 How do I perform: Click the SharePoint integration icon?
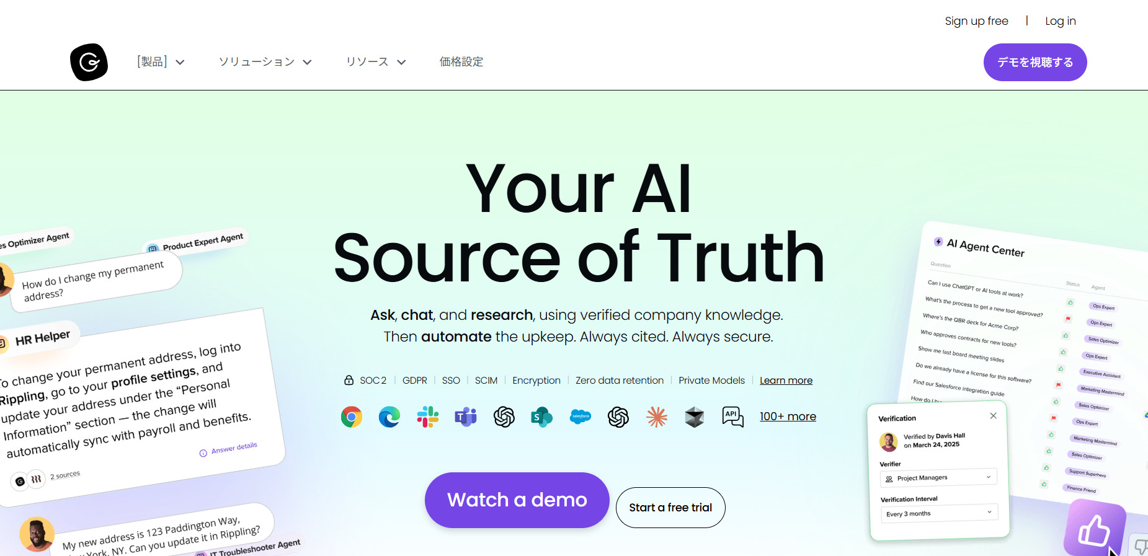point(542,417)
